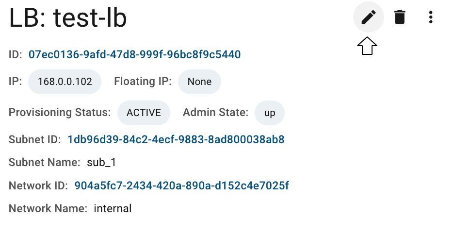Click the ACTIVE provisioning status chip

click(x=144, y=113)
